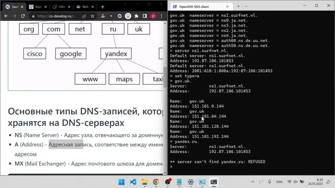Click the net node in the DNS tree
Viewport: 335px width, 188px height.
80,29
